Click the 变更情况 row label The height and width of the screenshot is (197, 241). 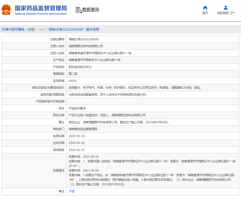pos(59,170)
